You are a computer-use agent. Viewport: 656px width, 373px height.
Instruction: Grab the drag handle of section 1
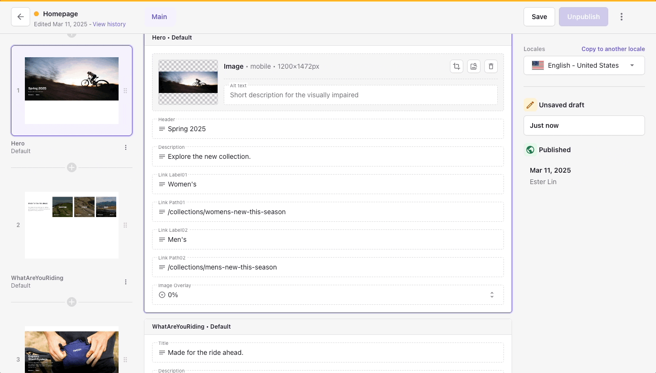125,91
